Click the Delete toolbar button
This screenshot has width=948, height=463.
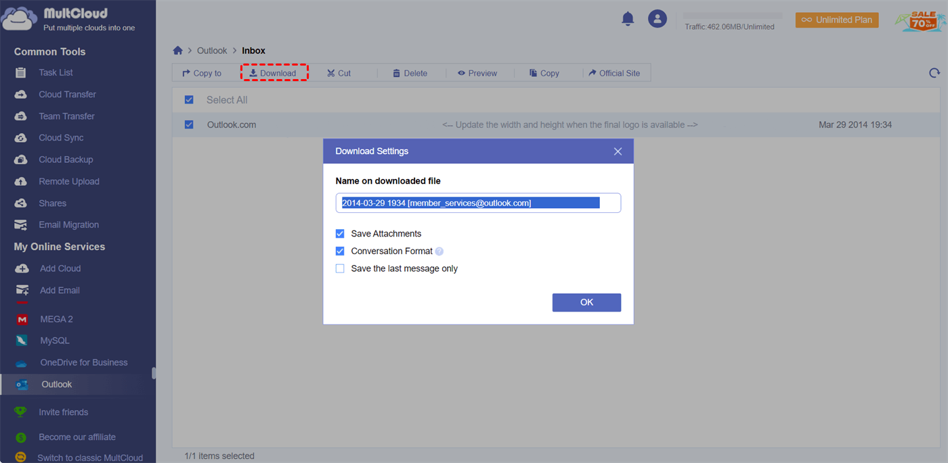pos(410,73)
